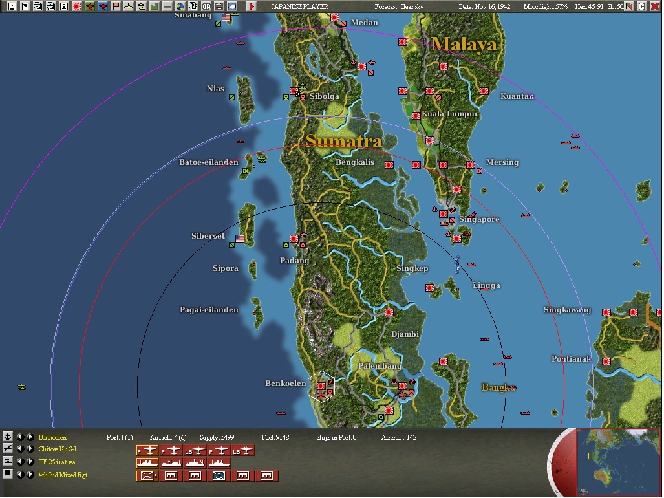Open the Benkoelen base name link
This screenshot has width=664, height=498.
tap(52, 437)
